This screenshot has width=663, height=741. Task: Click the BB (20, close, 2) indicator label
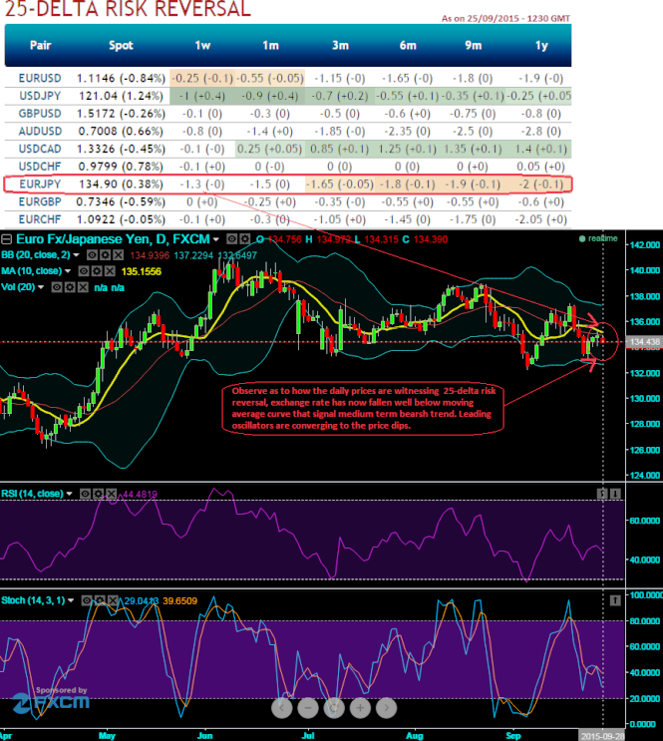pyautogui.click(x=36, y=255)
